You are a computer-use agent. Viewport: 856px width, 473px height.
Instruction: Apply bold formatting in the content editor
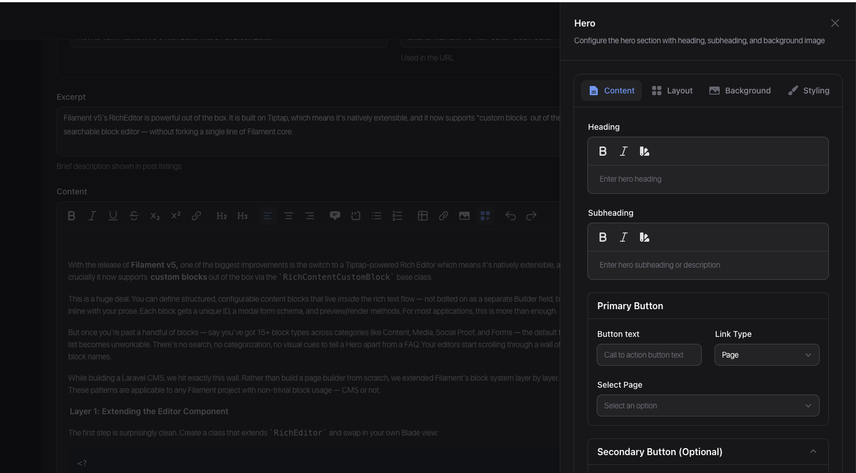point(72,215)
